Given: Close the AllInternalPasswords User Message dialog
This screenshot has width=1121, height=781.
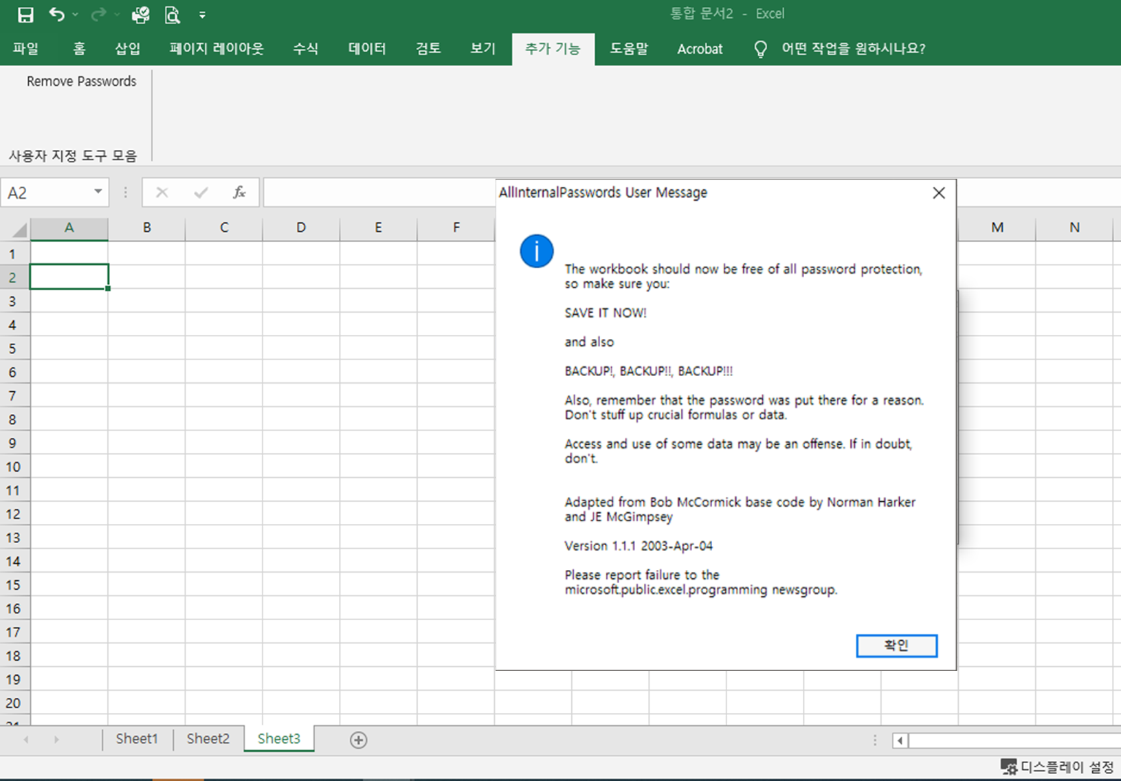Looking at the screenshot, I should 939,193.
